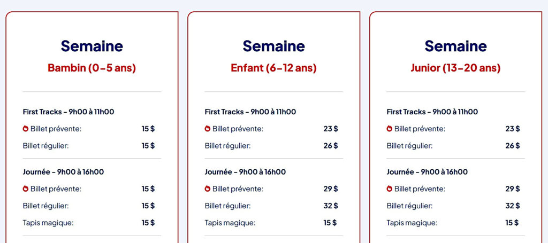Click the 32 $ regular Journée price for Junior
This screenshot has width=548, height=243.
512,206
